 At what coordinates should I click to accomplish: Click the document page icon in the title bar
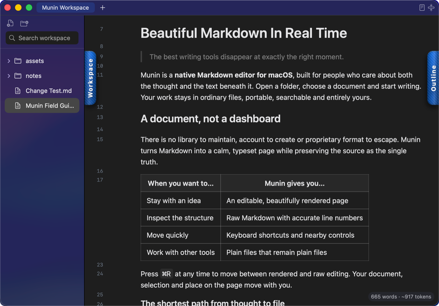pos(422,8)
